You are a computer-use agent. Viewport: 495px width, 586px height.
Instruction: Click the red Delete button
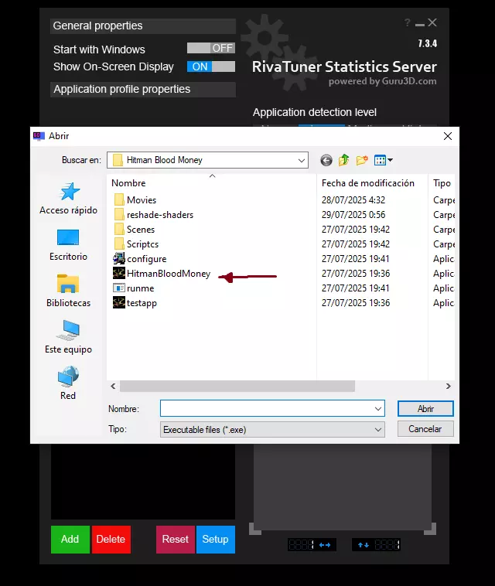(111, 540)
